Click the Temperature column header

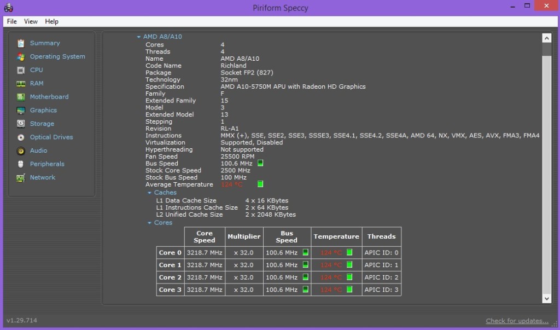click(x=336, y=236)
